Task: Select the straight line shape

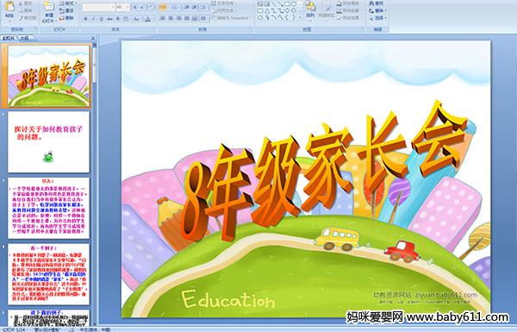Action: pos(274,3)
